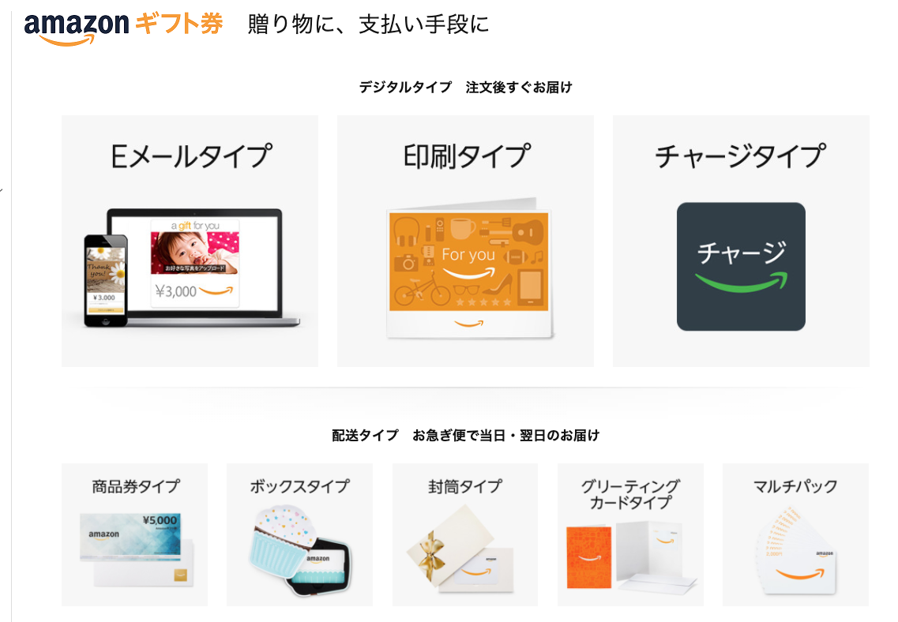Select the ボックスタイプ tile
This screenshot has width=898, height=622.
pos(299,534)
